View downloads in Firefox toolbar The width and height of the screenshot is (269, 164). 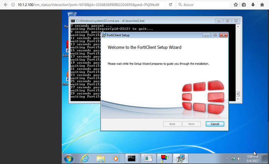pyautogui.click(x=253, y=4)
